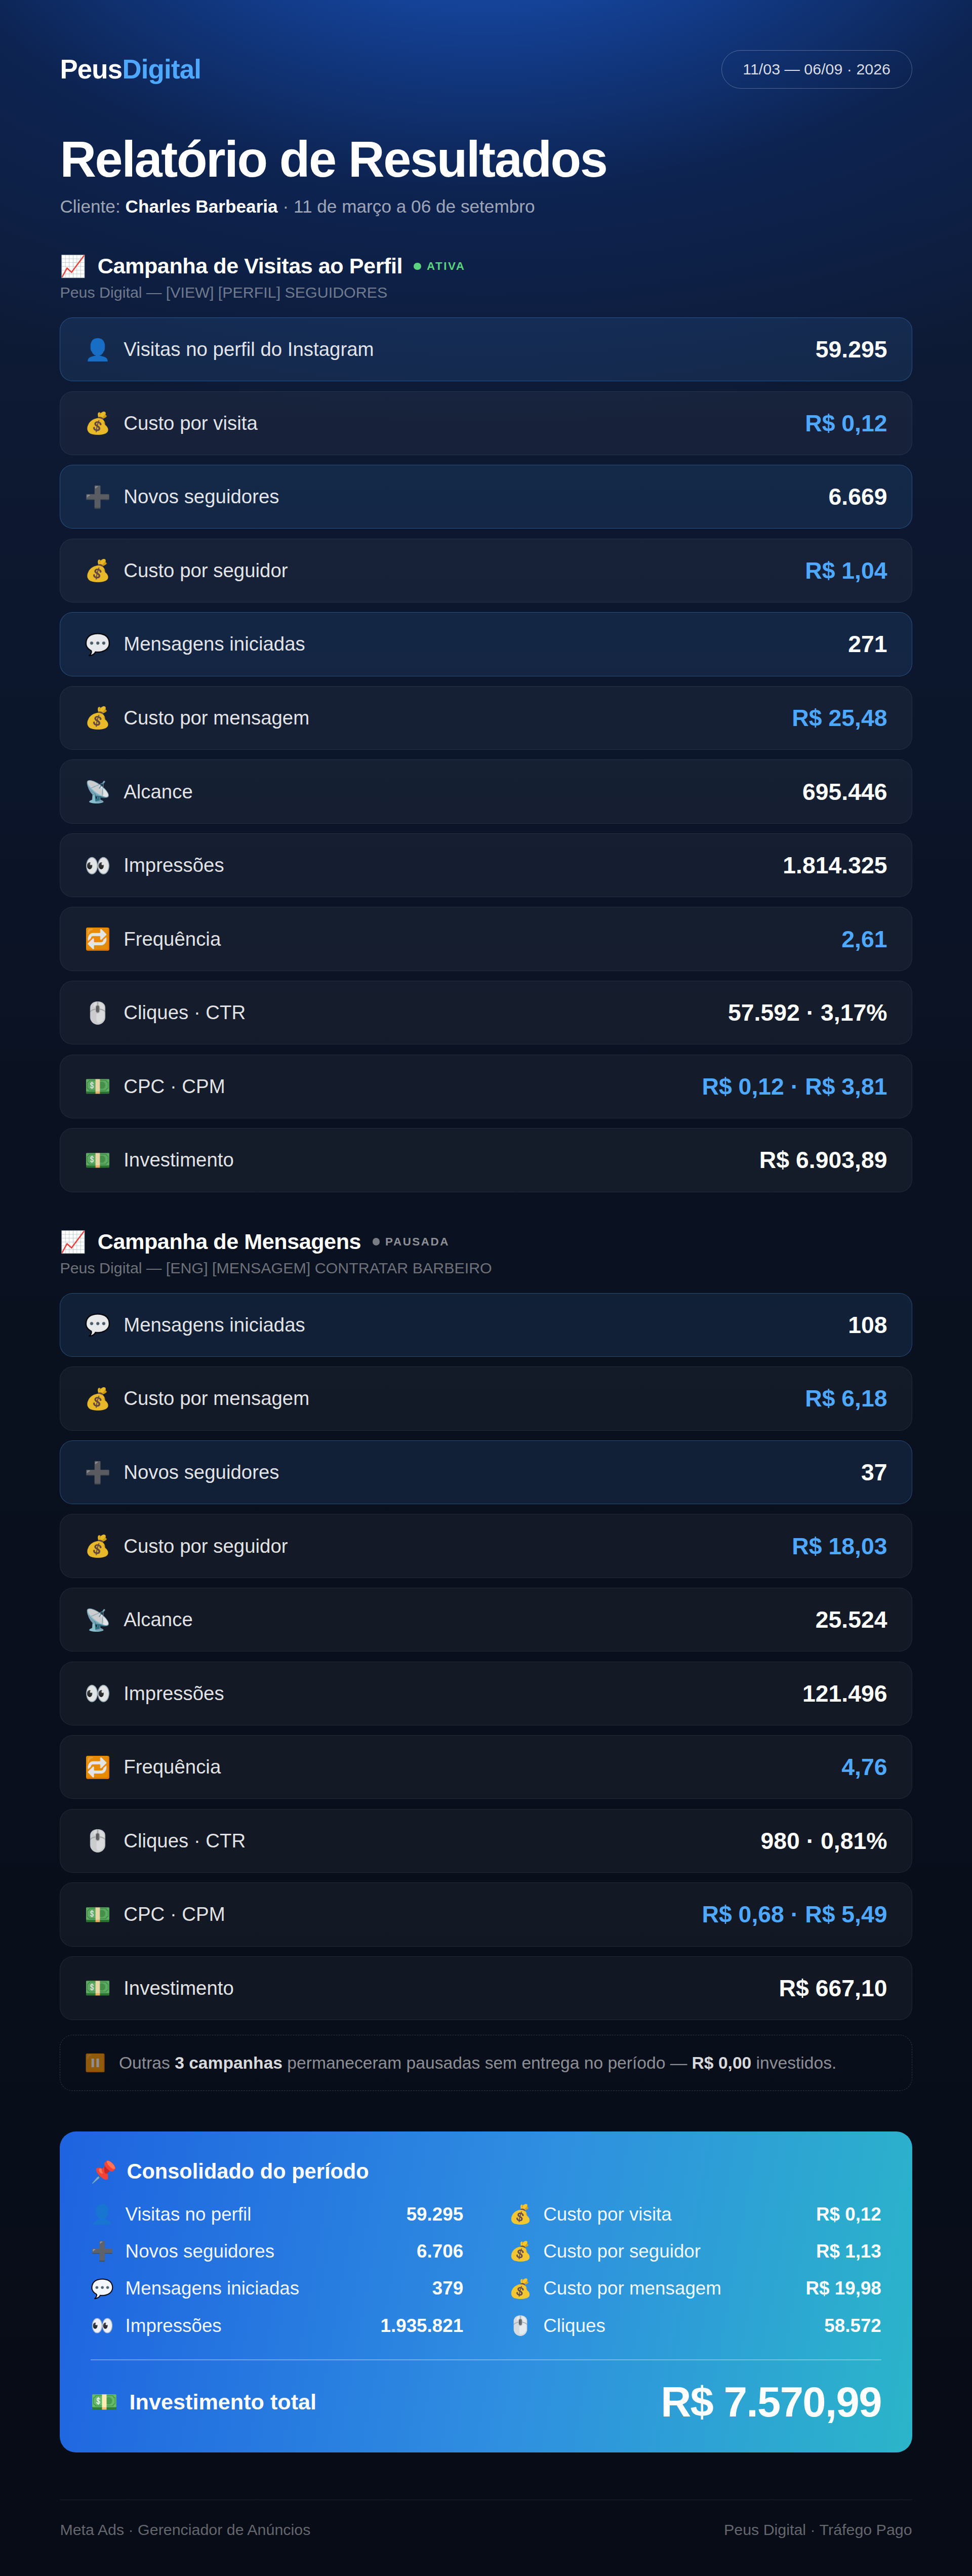Click the Charles Barbearia client name
This screenshot has width=972, height=2576.
pyautogui.click(x=201, y=207)
